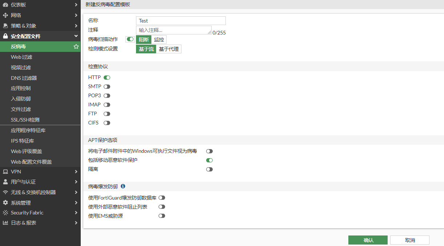Click the VPN monitor icon in sidebar
The image size is (444, 246).
point(5,172)
